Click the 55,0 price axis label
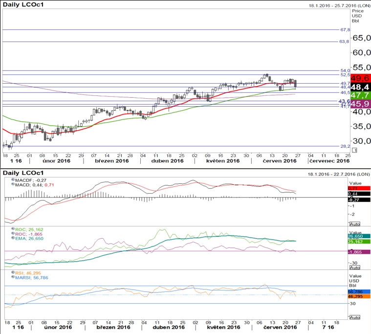 pyautogui.click(x=362, y=67)
